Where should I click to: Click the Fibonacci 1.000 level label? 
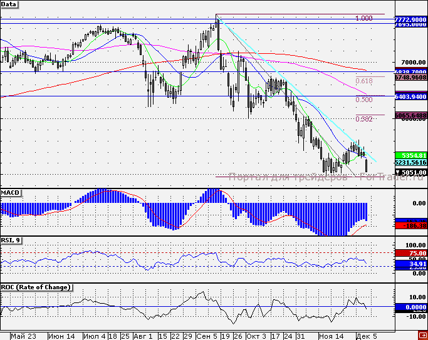pos(363,19)
